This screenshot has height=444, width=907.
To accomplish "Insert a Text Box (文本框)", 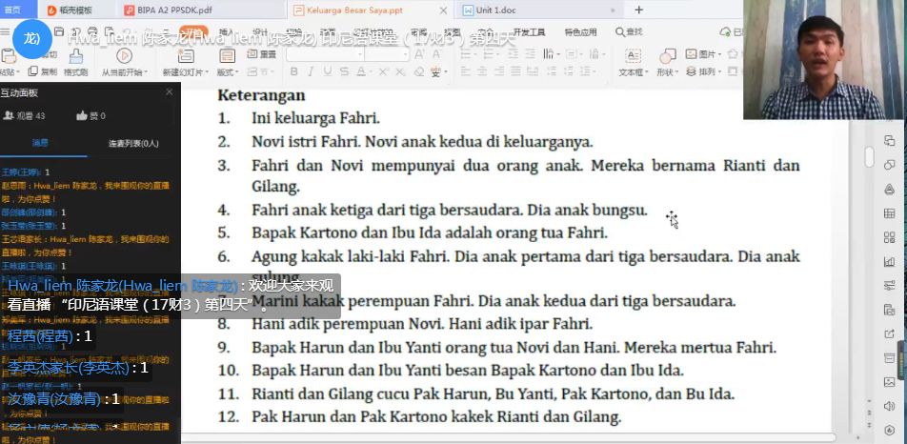I will [x=631, y=57].
